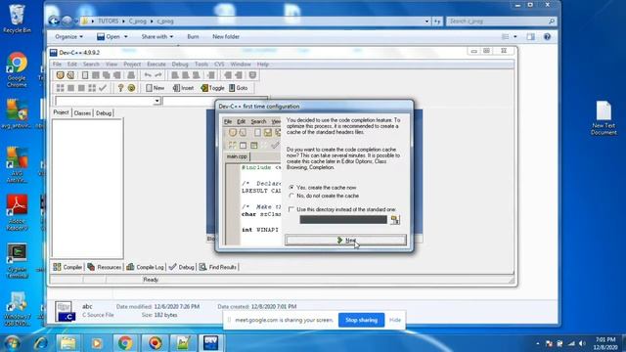Expand the Open button's dropdown arrow

coord(126,37)
